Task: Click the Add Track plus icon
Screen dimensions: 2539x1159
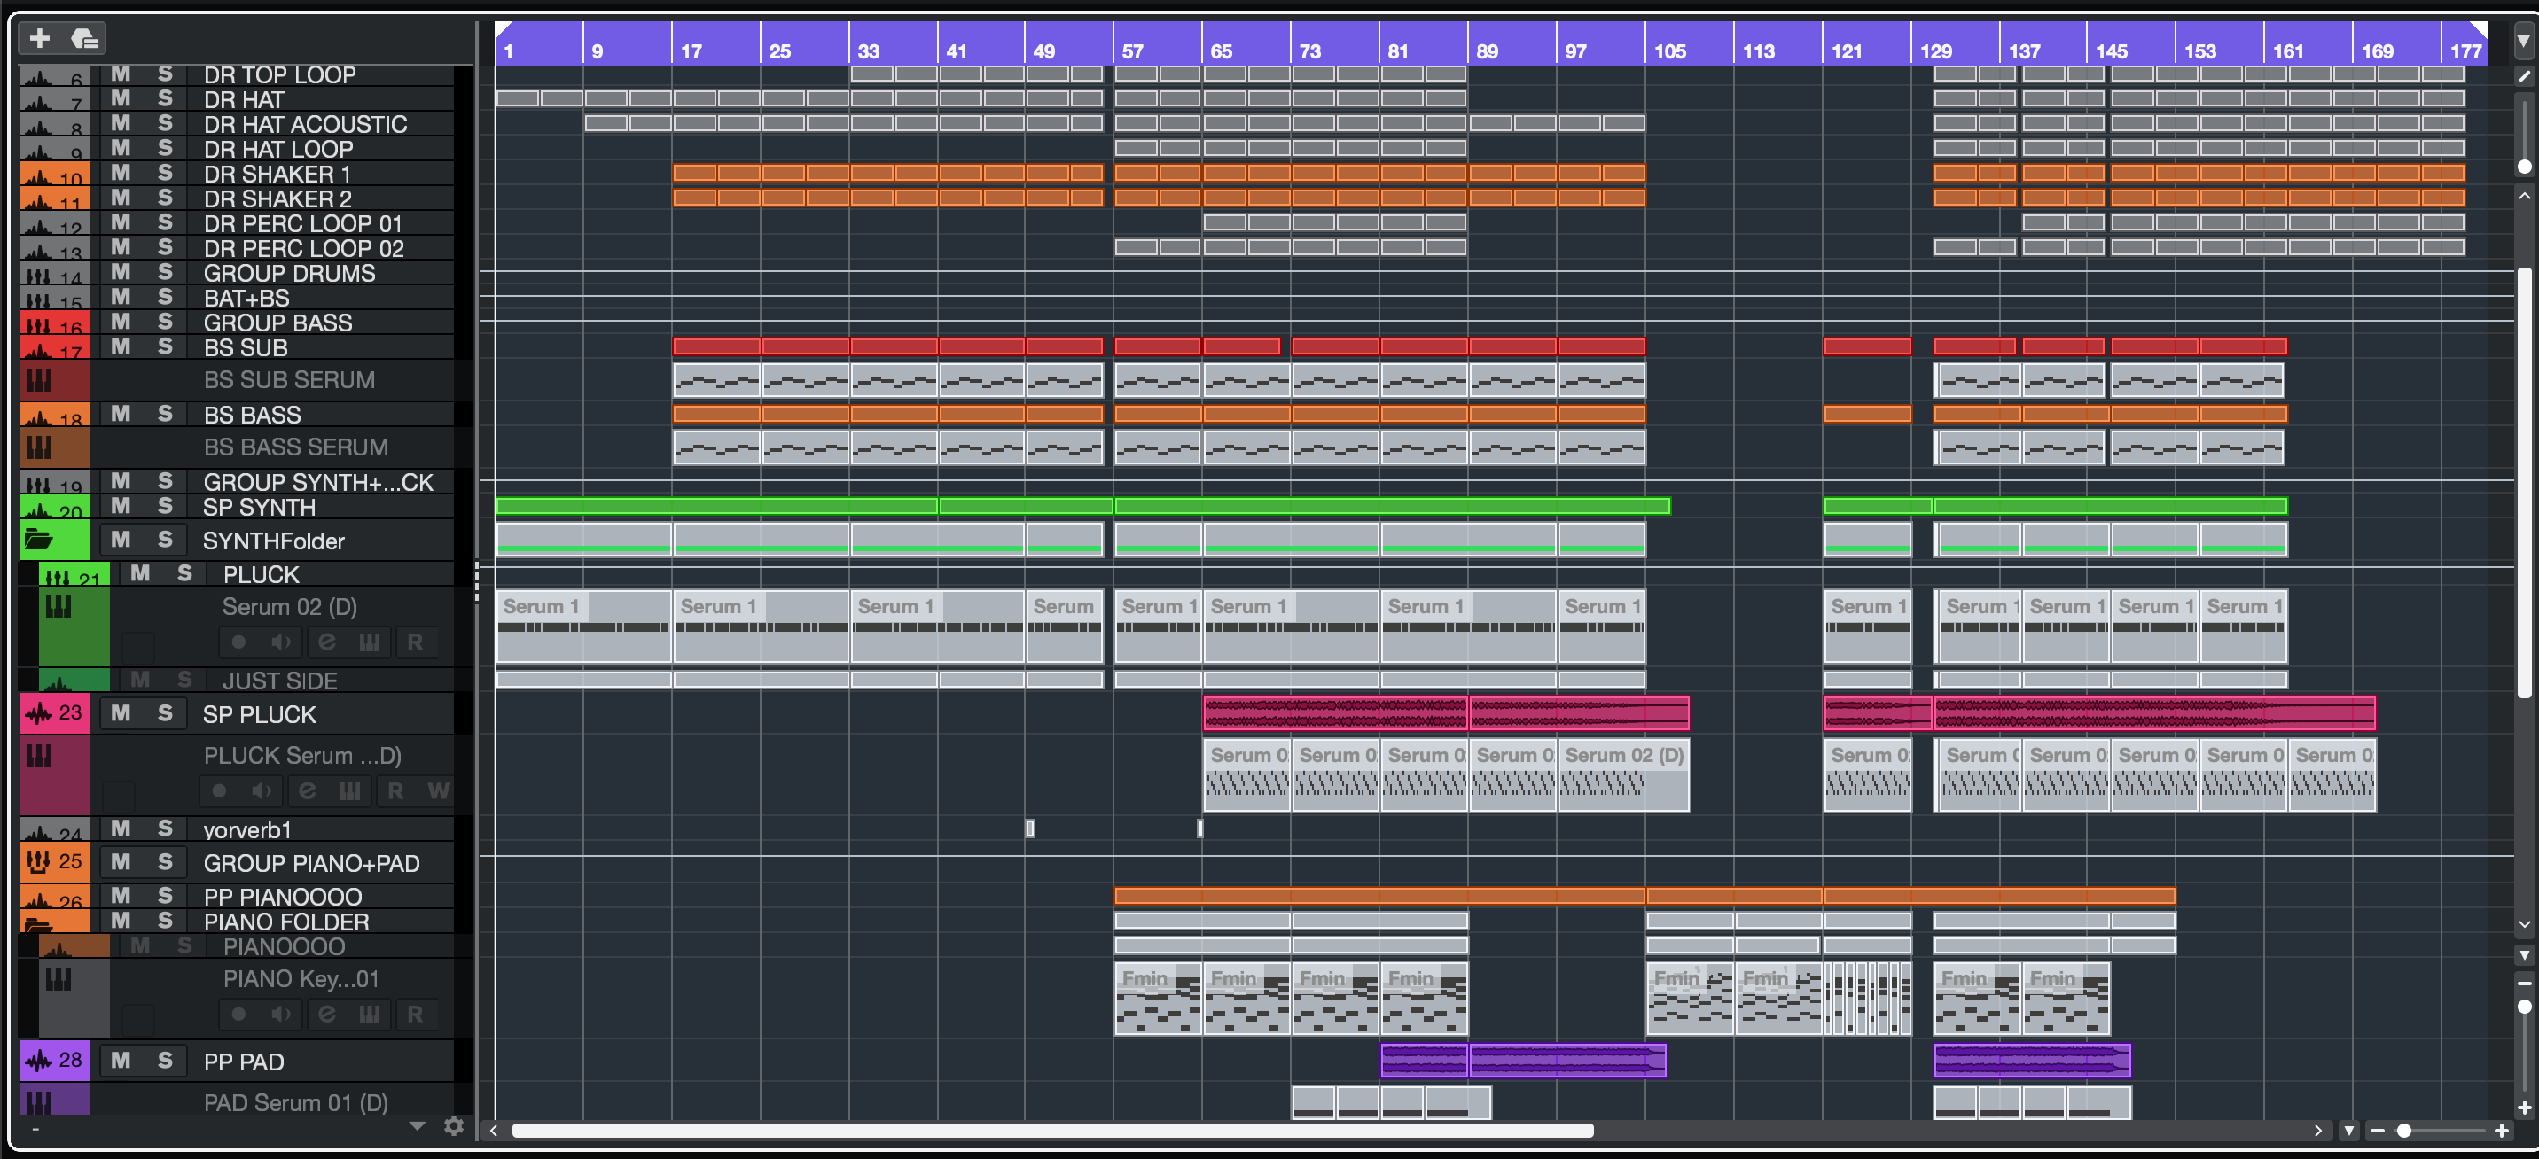Action: coord(39,38)
